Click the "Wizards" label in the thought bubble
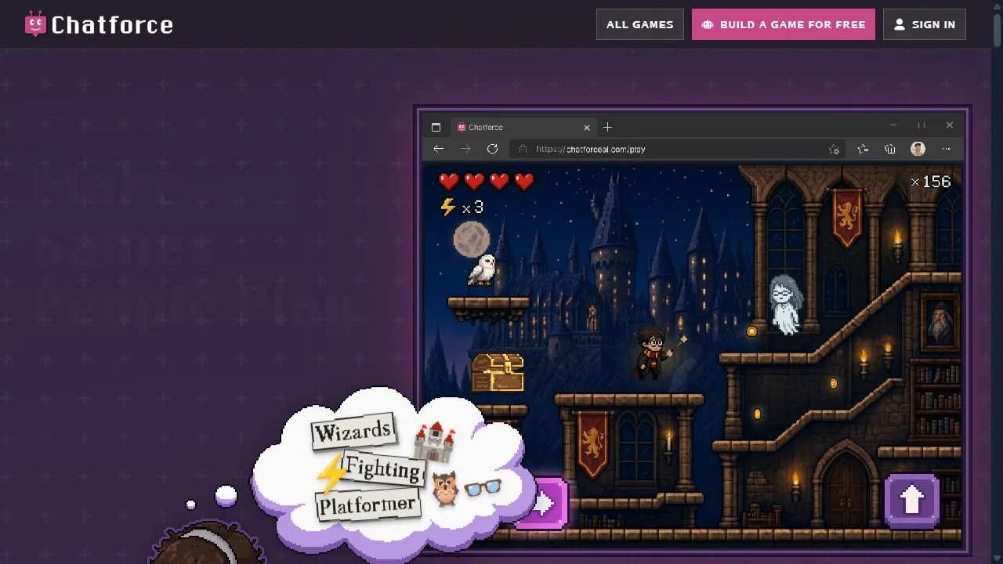This screenshot has width=1003, height=564. click(353, 431)
